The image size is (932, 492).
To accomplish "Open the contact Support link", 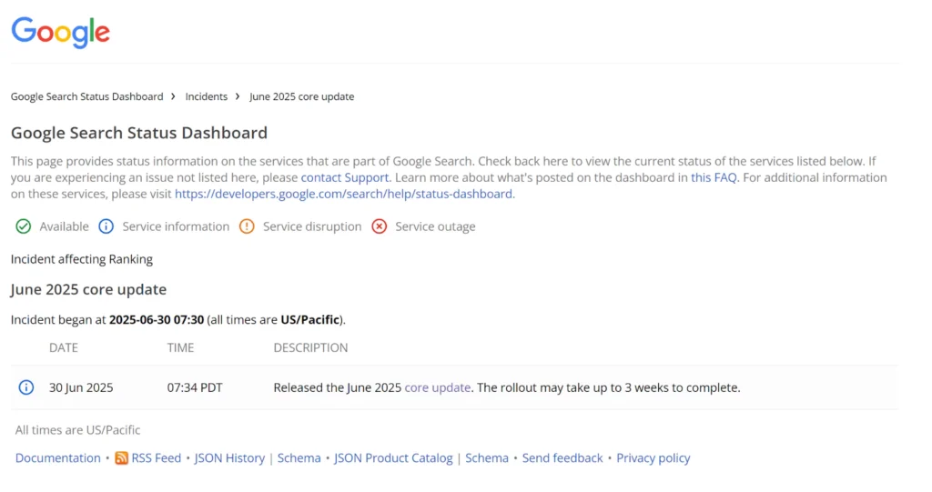I will 345,177.
